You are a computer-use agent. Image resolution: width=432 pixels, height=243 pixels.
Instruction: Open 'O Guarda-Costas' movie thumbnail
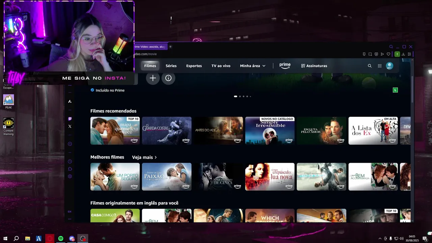pyautogui.click(x=167, y=131)
